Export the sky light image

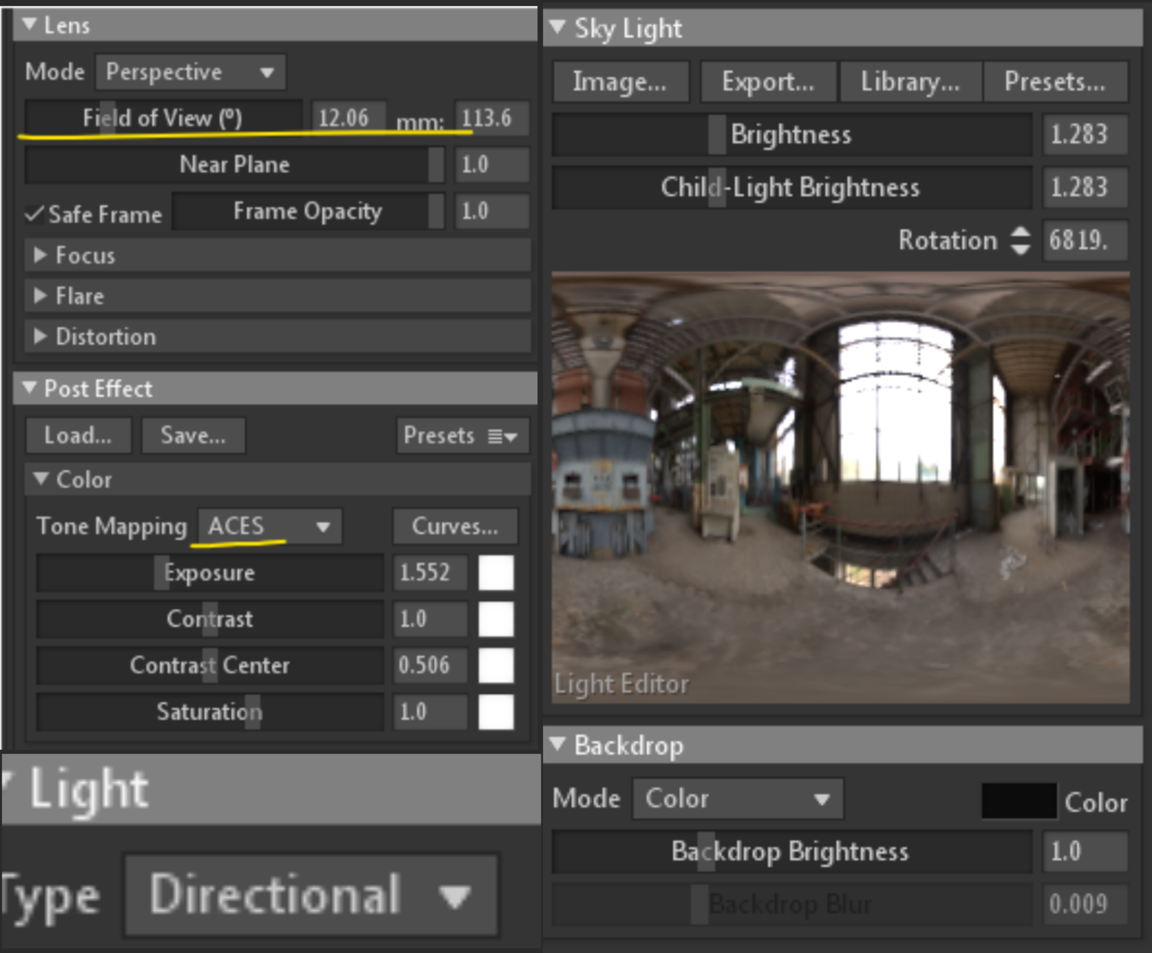[768, 81]
